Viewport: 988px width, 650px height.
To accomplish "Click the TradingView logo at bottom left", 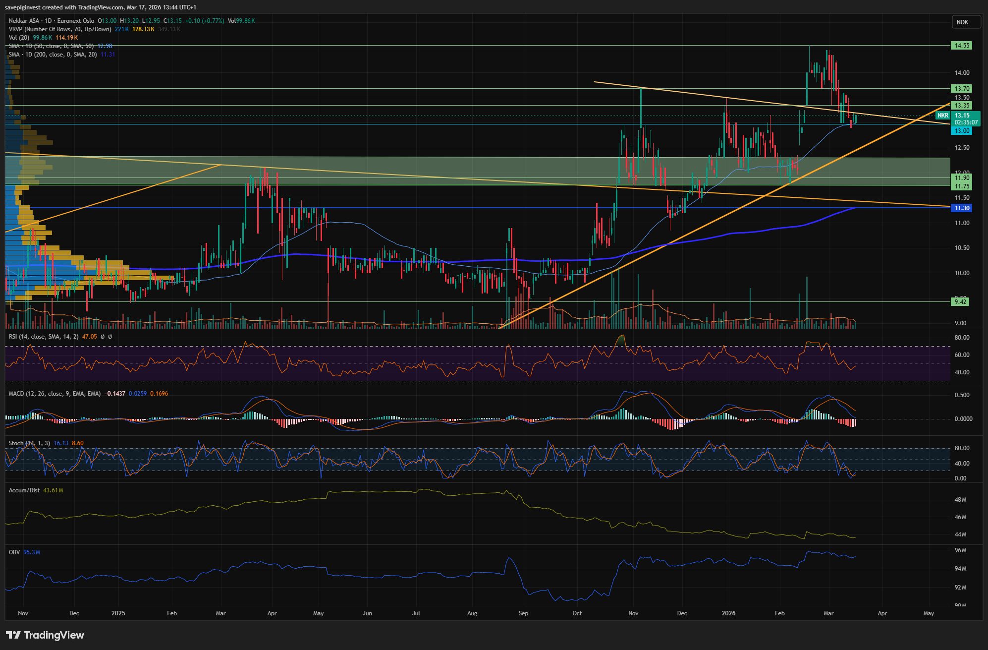I will click(45, 635).
